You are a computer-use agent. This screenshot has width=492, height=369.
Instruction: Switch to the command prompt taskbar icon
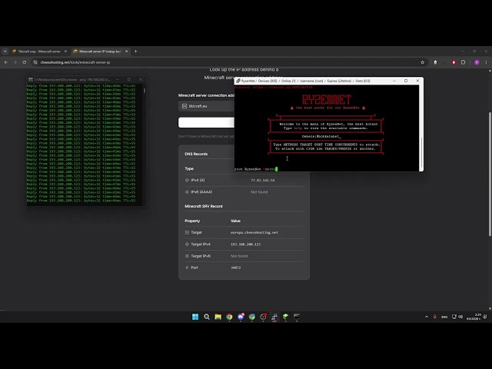point(297,317)
